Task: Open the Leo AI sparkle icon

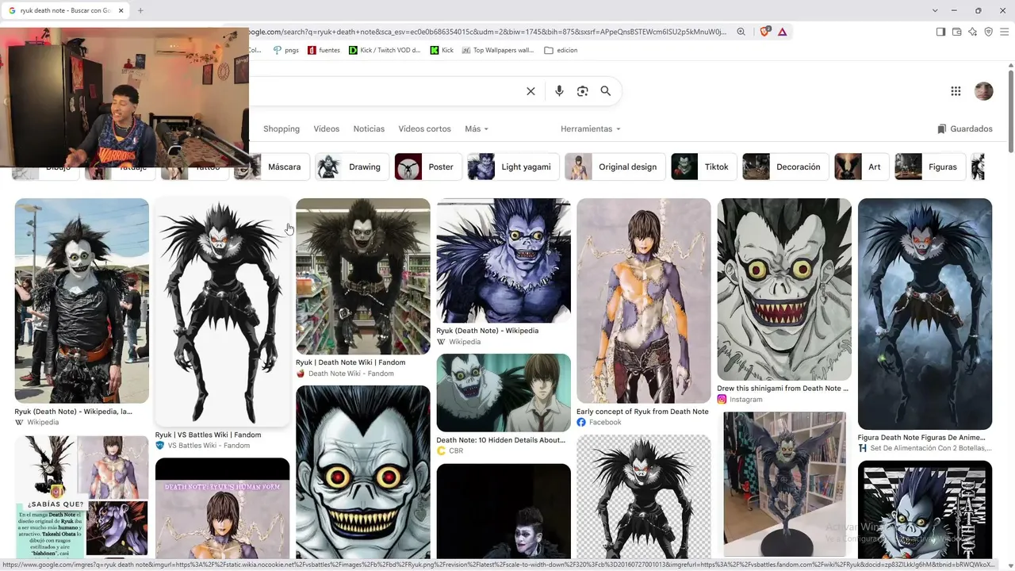Action: (972, 32)
